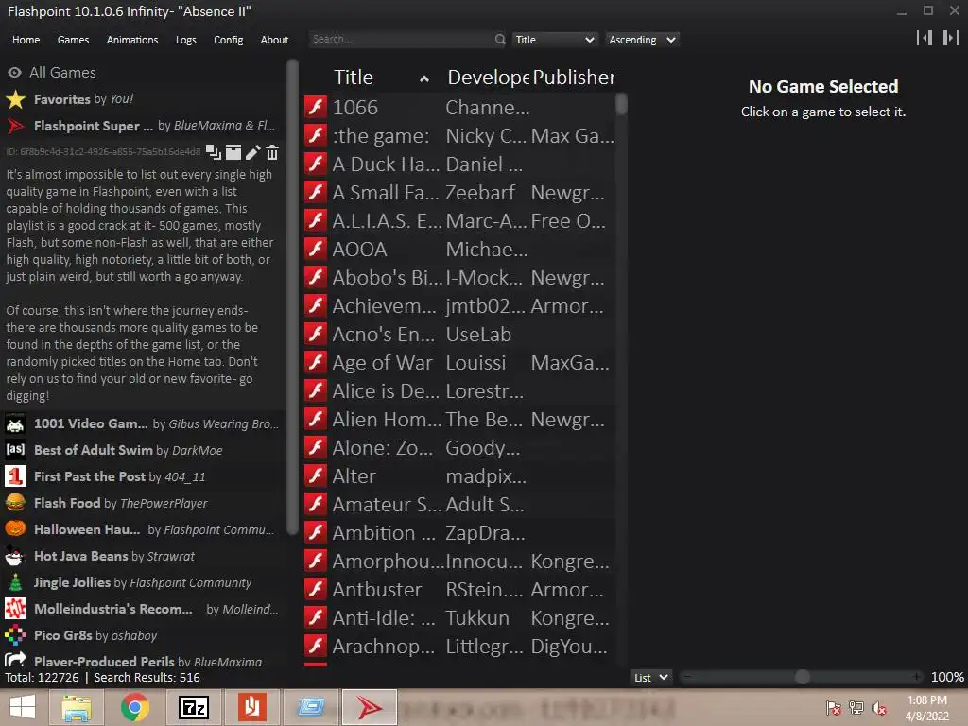This screenshot has width=968, height=726.
Task: Click the Pico Gr8s playlist icon
Action: (x=15, y=635)
